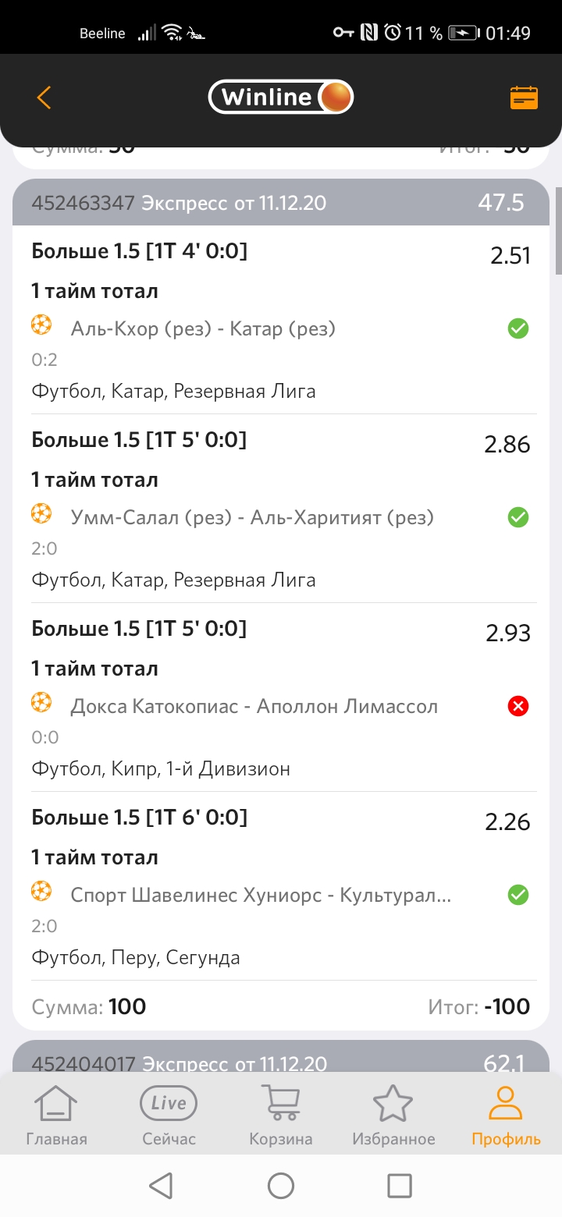
Task: Tap red cross for Докса Катокопиас bet
Action: tap(518, 707)
